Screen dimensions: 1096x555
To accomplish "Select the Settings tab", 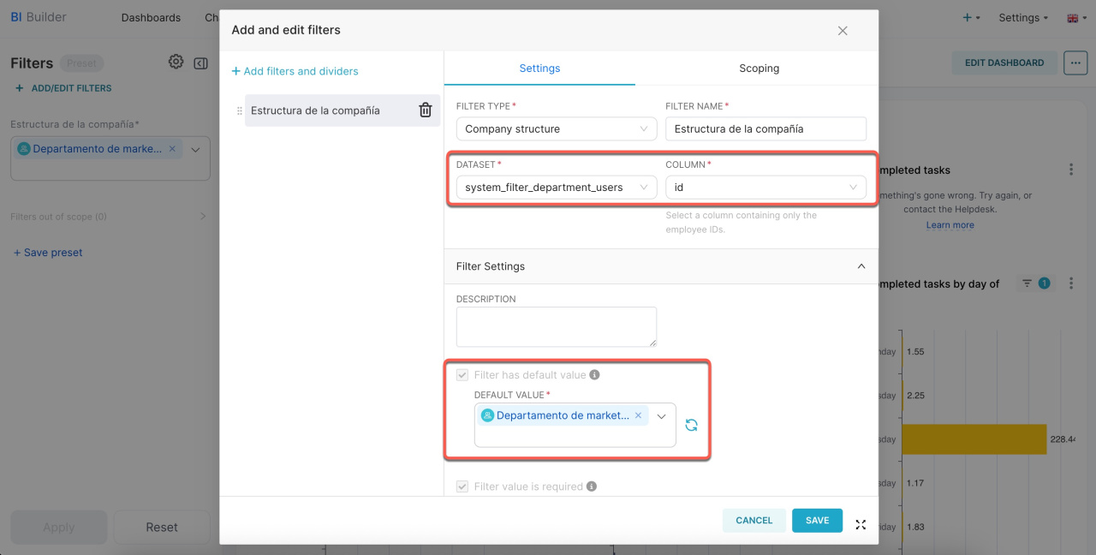I will click(539, 69).
